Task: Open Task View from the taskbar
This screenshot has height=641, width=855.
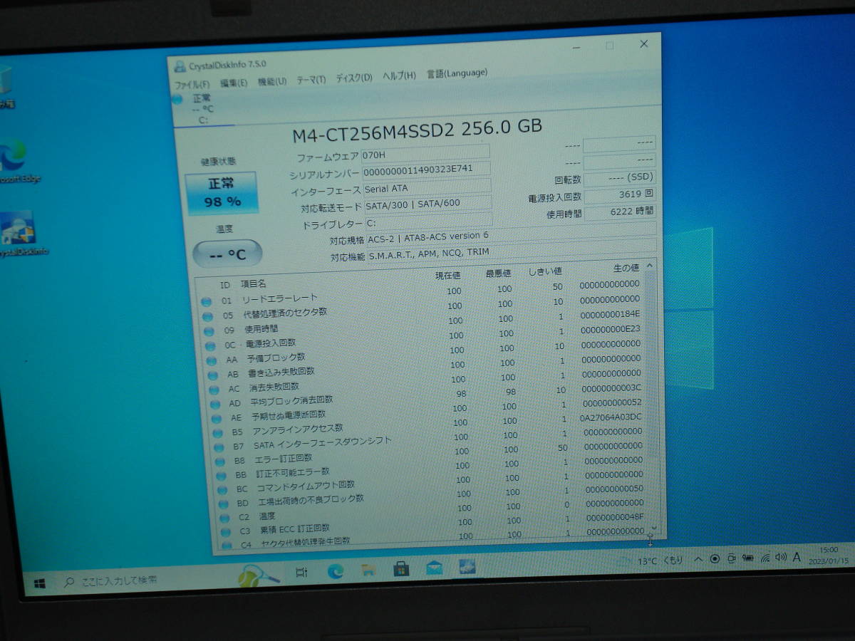Action: coord(301,572)
